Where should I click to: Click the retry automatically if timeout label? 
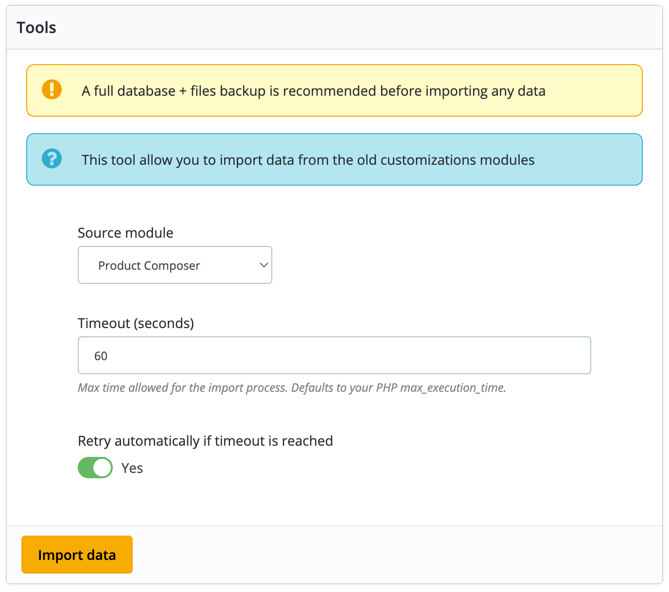click(206, 441)
